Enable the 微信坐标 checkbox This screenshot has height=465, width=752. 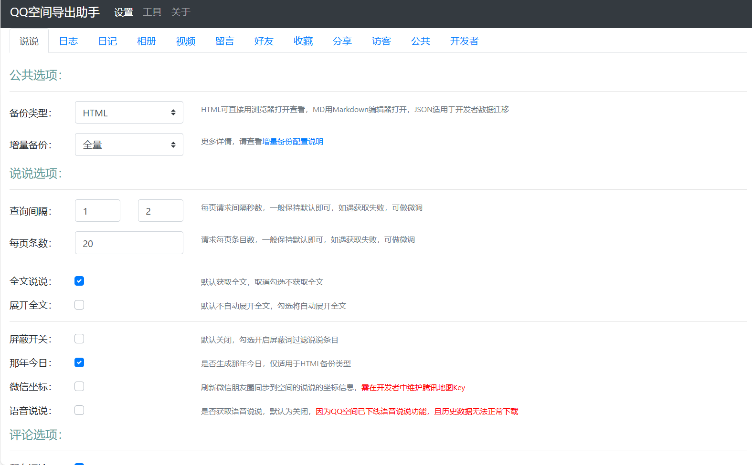[79, 386]
